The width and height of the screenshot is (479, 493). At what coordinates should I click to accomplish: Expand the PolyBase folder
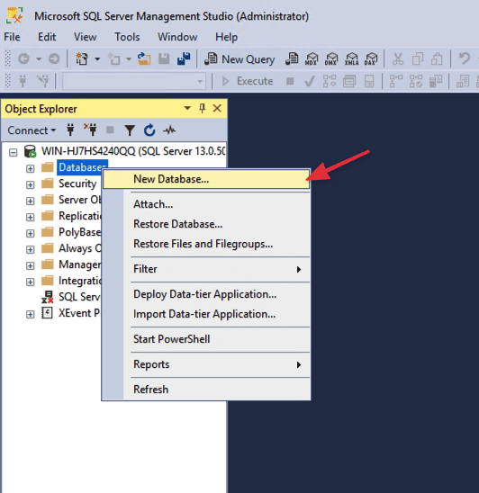(x=31, y=233)
